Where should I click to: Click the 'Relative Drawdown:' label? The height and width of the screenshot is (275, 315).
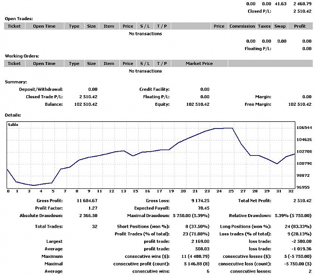[250, 216]
